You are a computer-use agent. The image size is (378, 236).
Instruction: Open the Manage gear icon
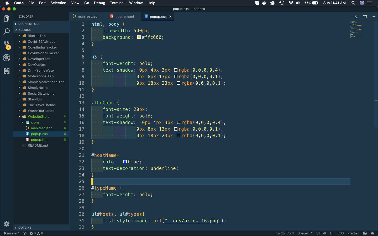(x=7, y=224)
